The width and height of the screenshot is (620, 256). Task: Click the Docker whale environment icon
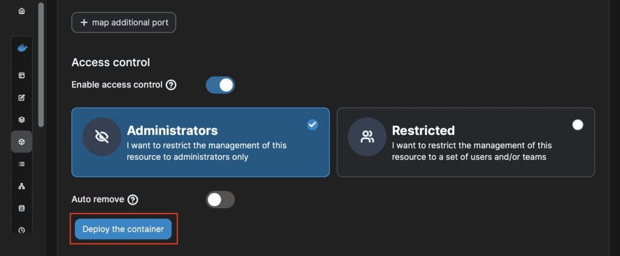tap(22, 48)
